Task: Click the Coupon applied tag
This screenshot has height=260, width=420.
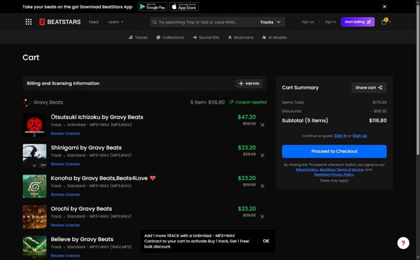Action: tap(248, 102)
